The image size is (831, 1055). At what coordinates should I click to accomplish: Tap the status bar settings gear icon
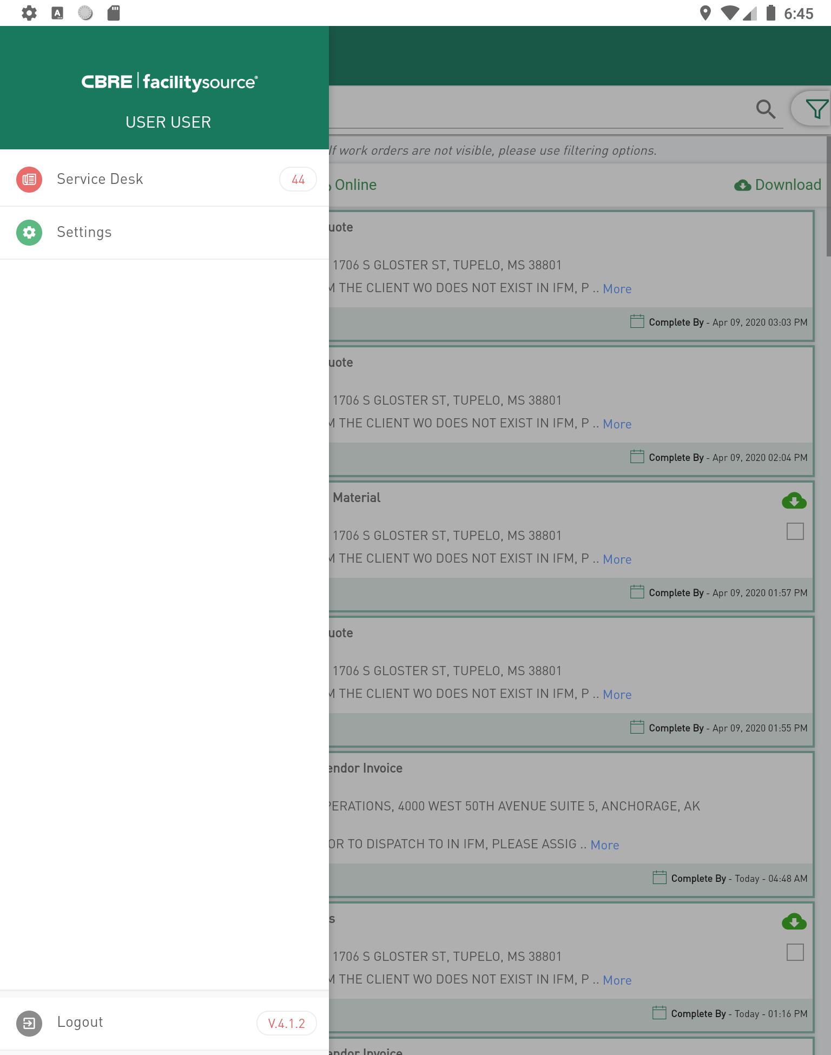tap(29, 13)
